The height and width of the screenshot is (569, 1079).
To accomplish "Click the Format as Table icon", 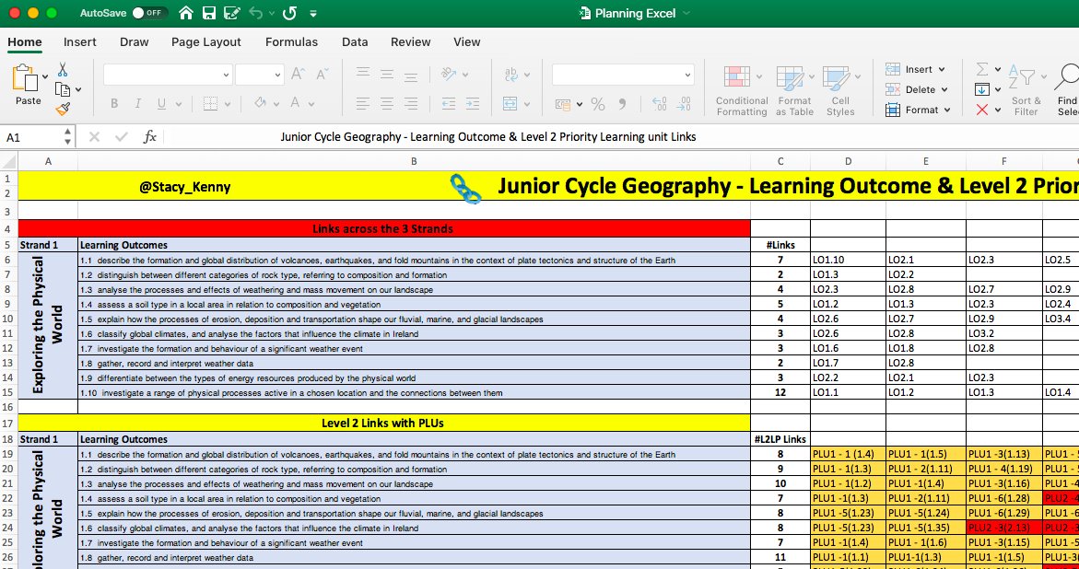I will 793,89.
